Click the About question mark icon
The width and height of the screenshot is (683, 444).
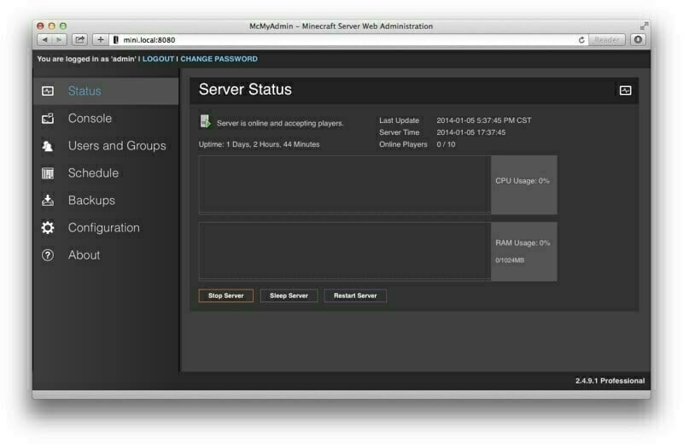pyautogui.click(x=48, y=255)
